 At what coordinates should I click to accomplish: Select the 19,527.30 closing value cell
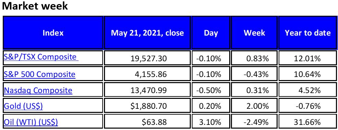pyautogui.click(x=147, y=58)
